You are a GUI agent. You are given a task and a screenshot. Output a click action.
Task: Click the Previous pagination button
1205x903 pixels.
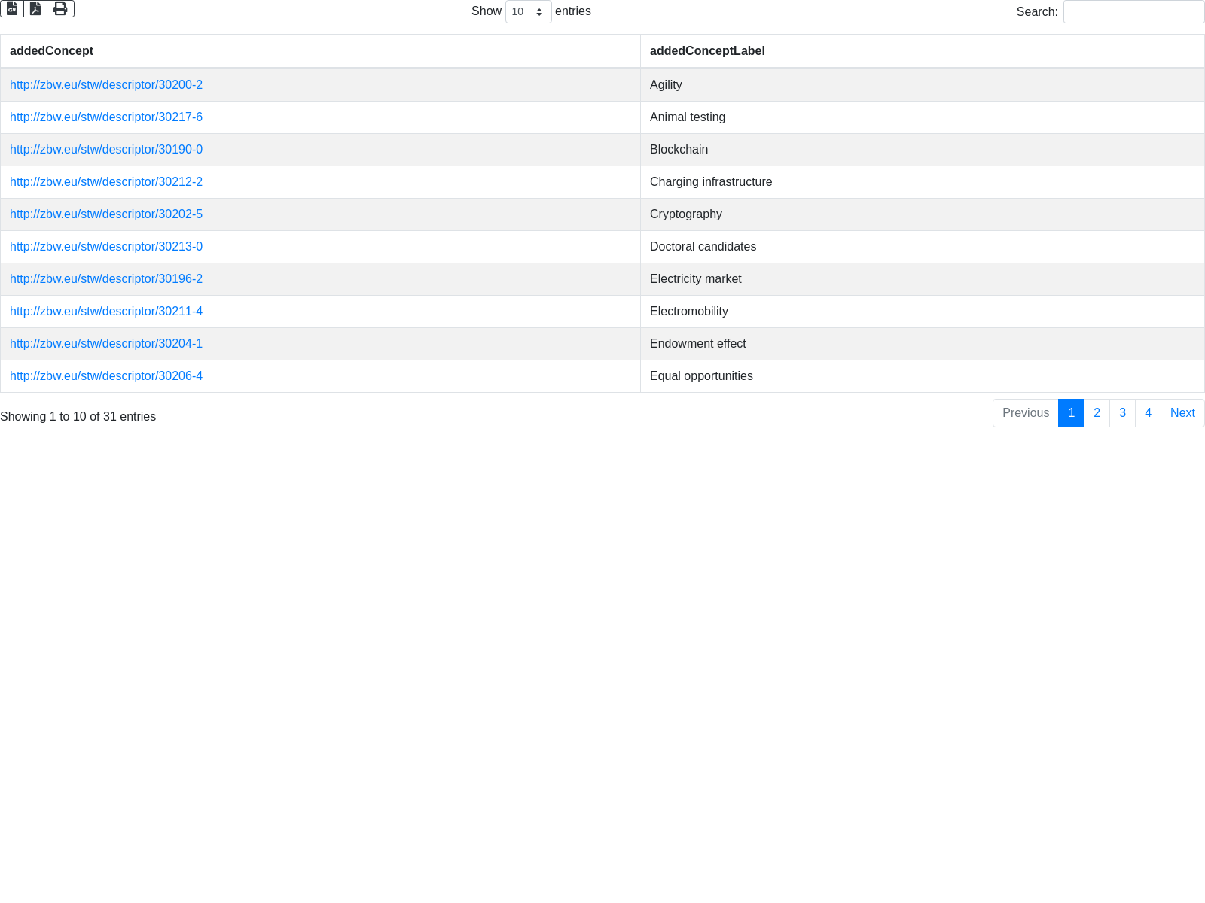(x=1025, y=413)
